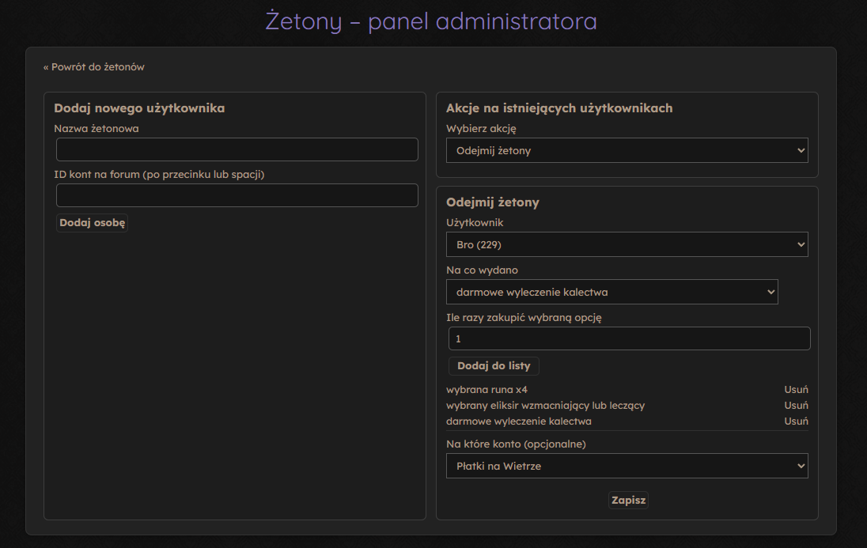
Task: Click the "Ile razy zakupić wybraną opcję" label
Action: [x=524, y=317]
